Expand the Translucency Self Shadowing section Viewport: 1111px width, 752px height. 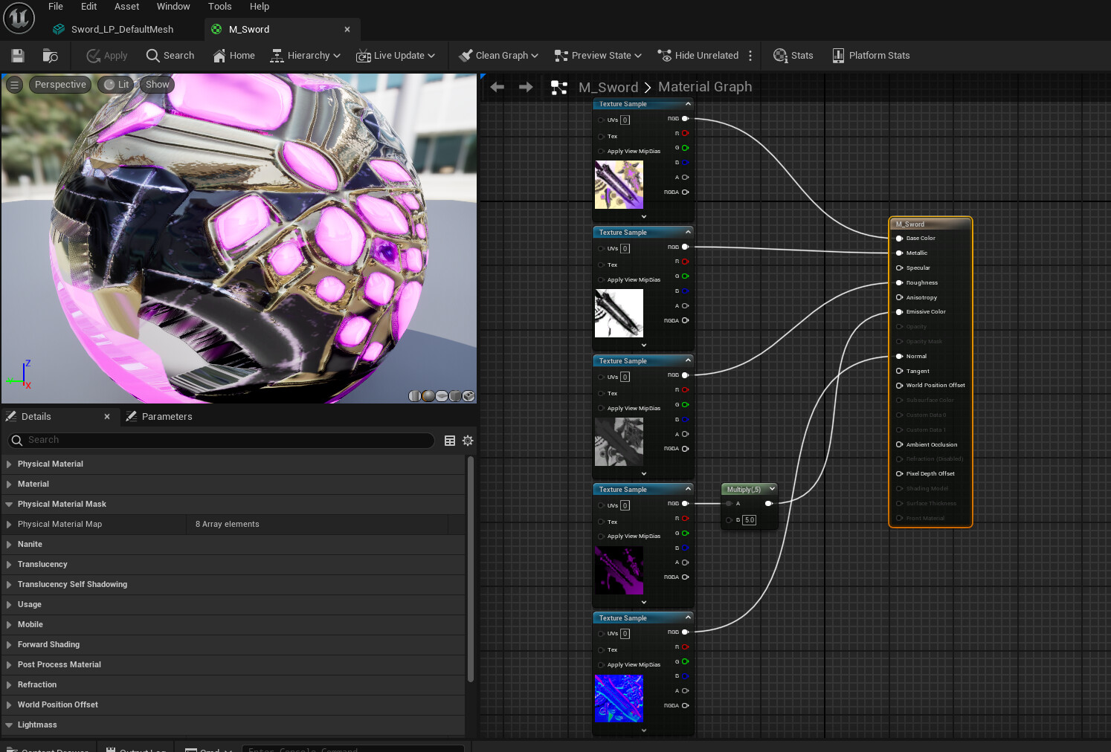tap(9, 585)
